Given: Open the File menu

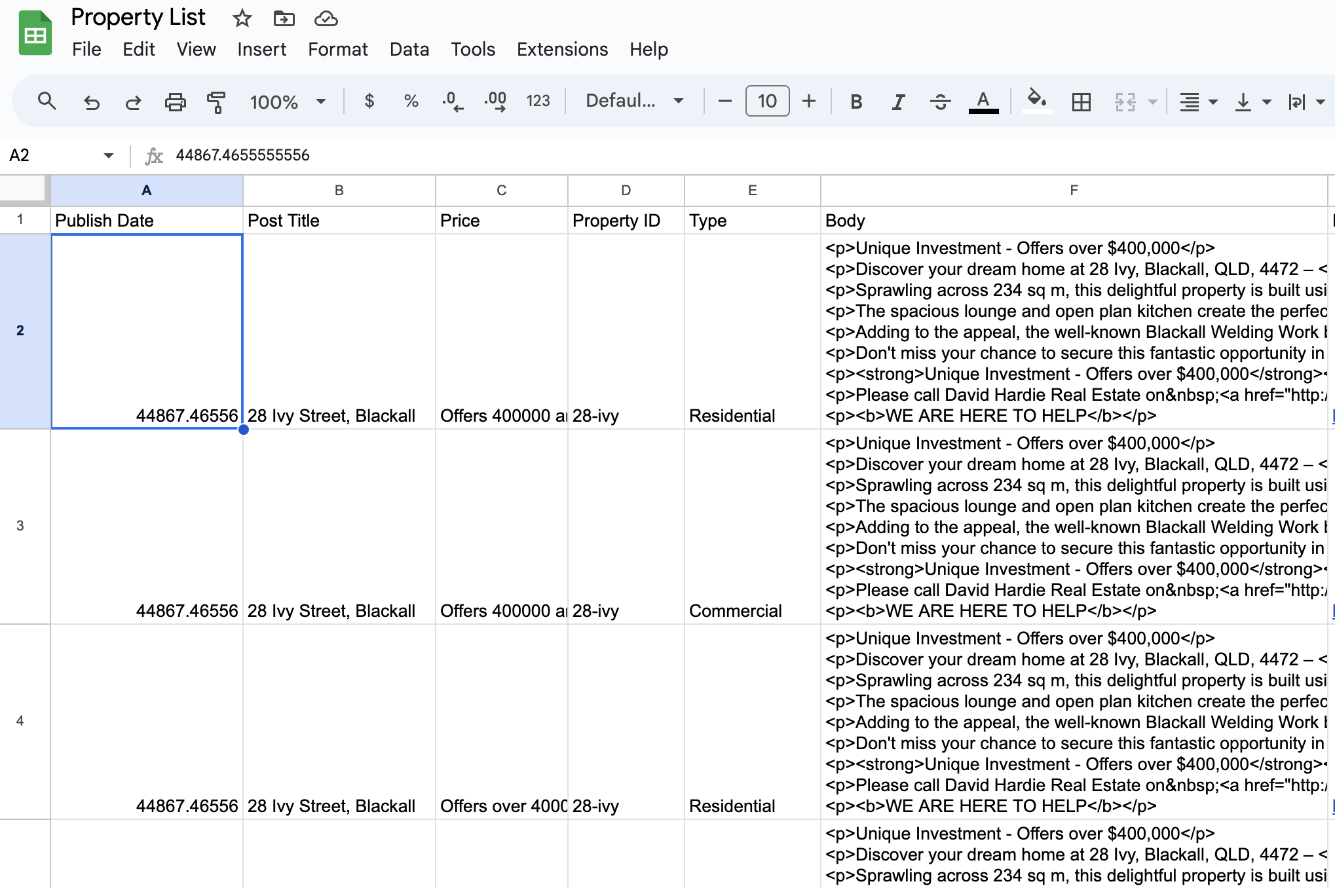Looking at the screenshot, I should (x=86, y=49).
